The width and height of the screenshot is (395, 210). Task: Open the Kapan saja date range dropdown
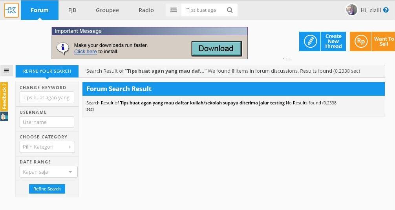pyautogui.click(x=48, y=172)
